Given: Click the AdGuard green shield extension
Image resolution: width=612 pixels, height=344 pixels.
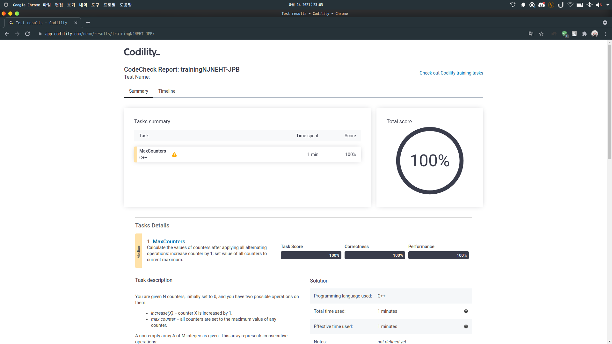Looking at the screenshot, I should 564,34.
